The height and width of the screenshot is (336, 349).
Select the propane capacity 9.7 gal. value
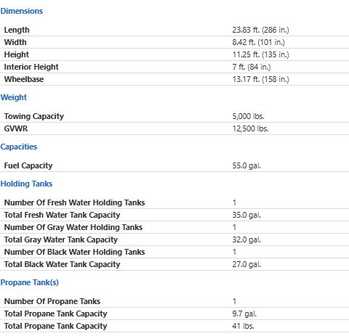pyautogui.click(x=244, y=314)
